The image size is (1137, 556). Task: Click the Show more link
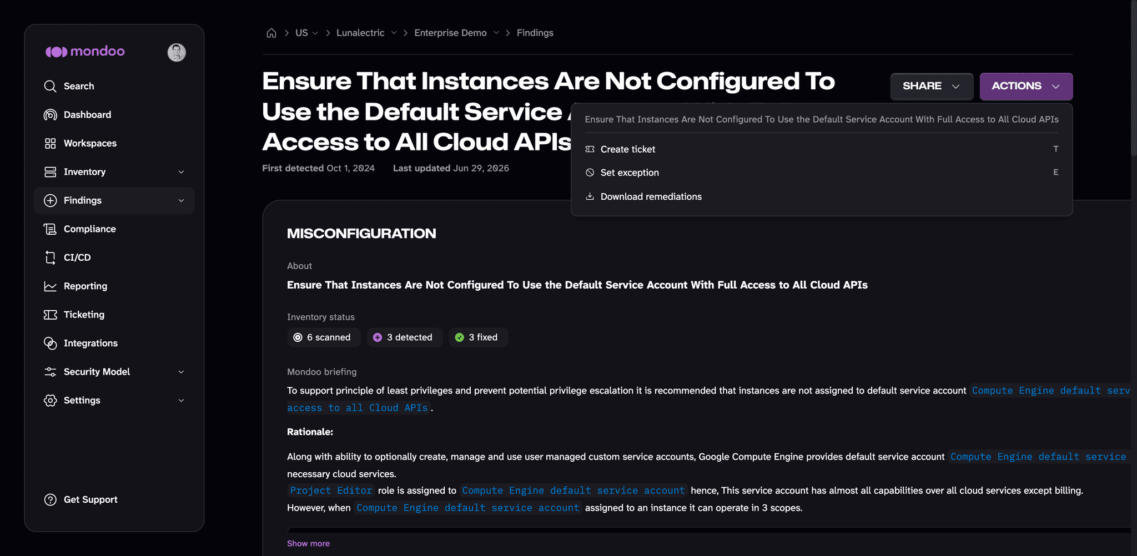308,543
